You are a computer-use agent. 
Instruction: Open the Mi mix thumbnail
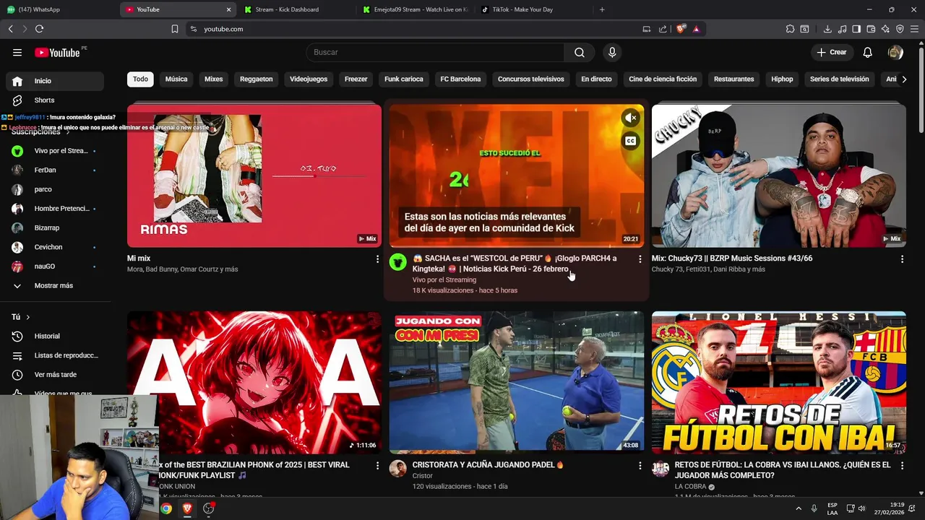point(254,175)
